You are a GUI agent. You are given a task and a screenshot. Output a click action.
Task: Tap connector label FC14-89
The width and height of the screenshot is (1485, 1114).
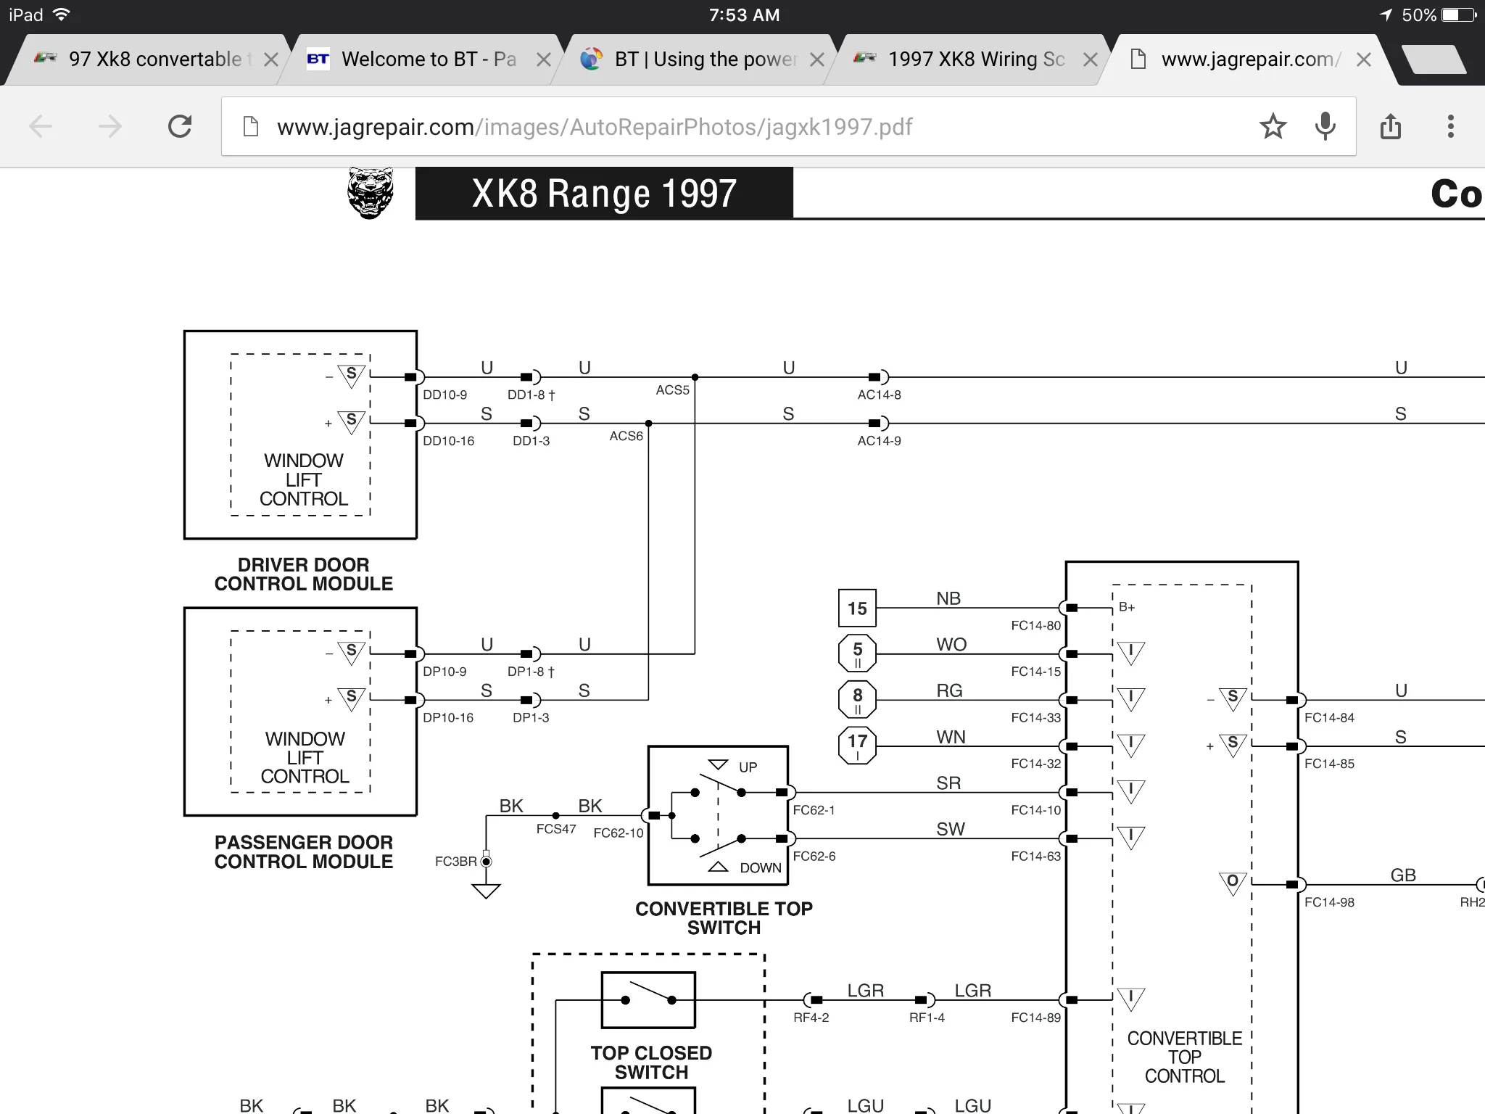(x=1035, y=1018)
